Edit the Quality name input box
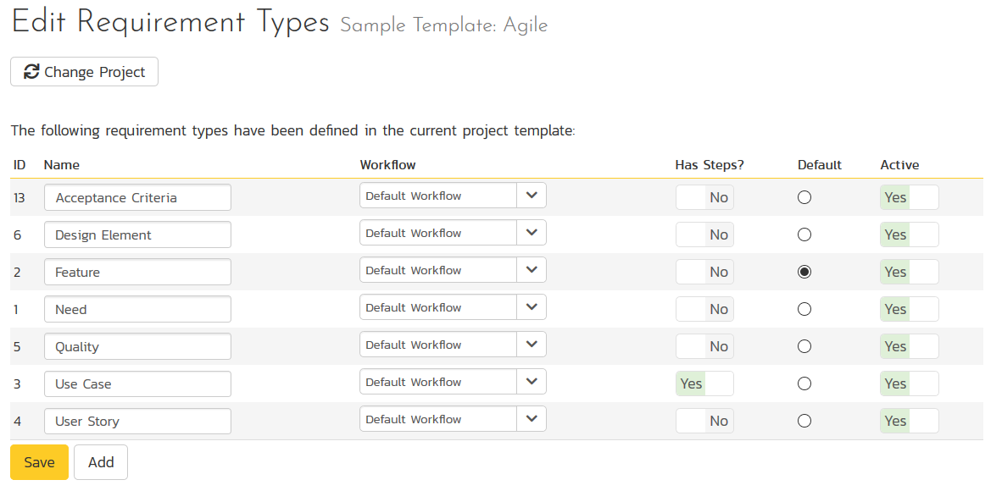The height and width of the screenshot is (491, 1002). 137,346
